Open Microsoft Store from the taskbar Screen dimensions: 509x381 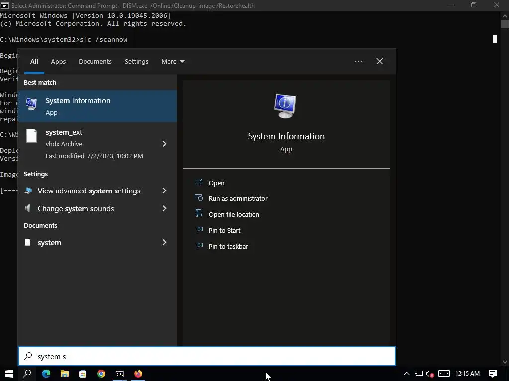click(83, 374)
